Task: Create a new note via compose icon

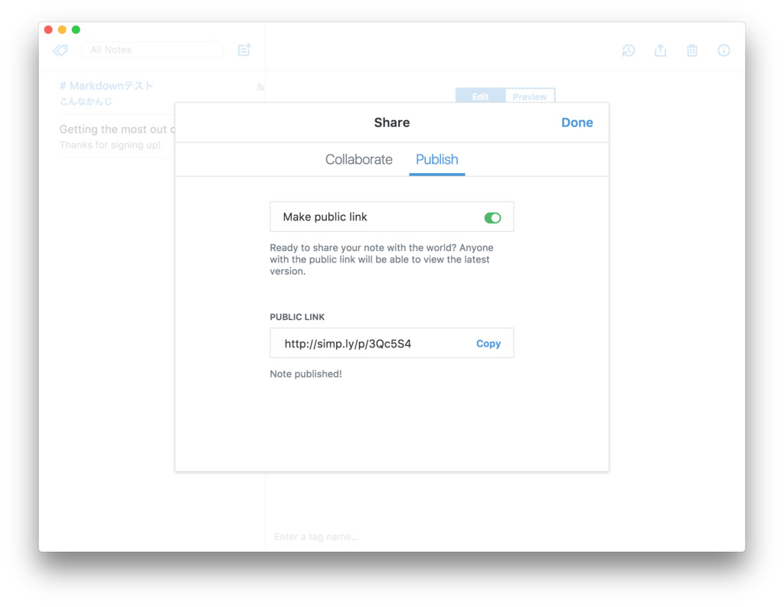Action: point(244,50)
